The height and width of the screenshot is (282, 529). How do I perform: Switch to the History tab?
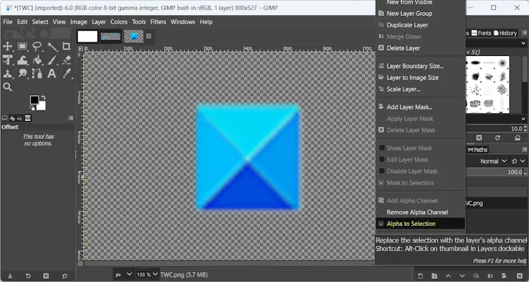click(x=505, y=33)
